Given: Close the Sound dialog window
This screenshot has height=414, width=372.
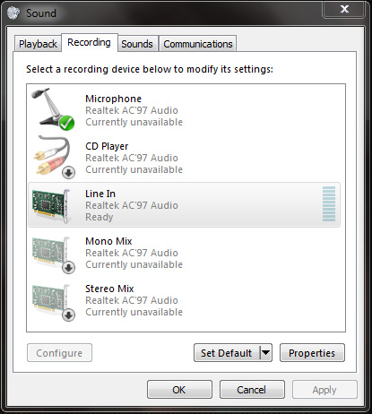Looking at the screenshot, I should (x=344, y=9).
